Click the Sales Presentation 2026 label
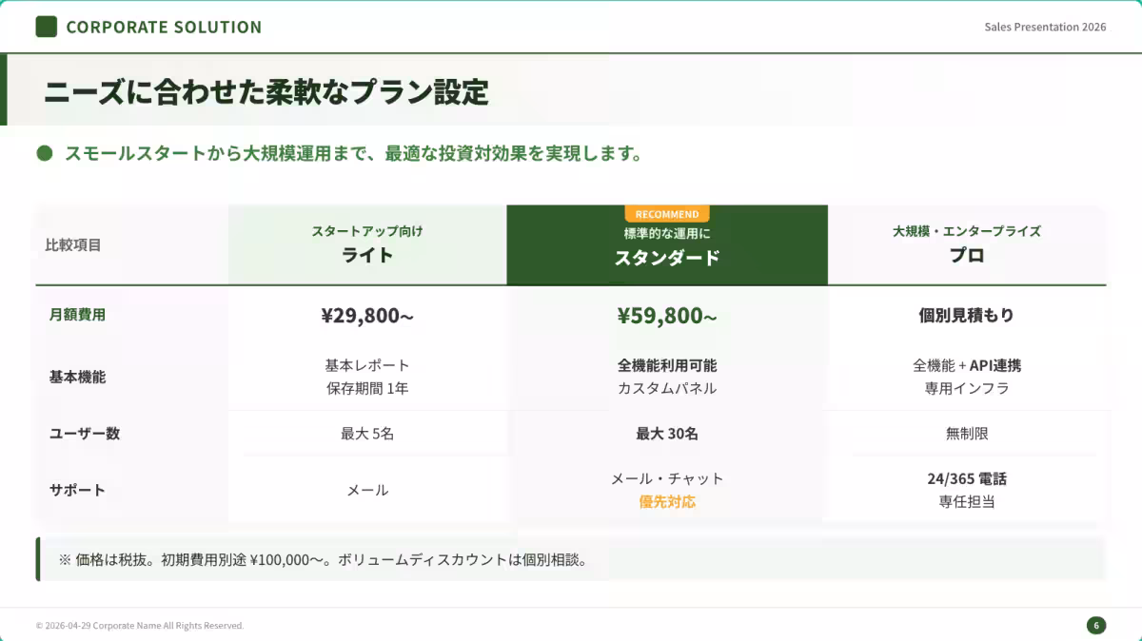1142x641 pixels. pos(1045,28)
